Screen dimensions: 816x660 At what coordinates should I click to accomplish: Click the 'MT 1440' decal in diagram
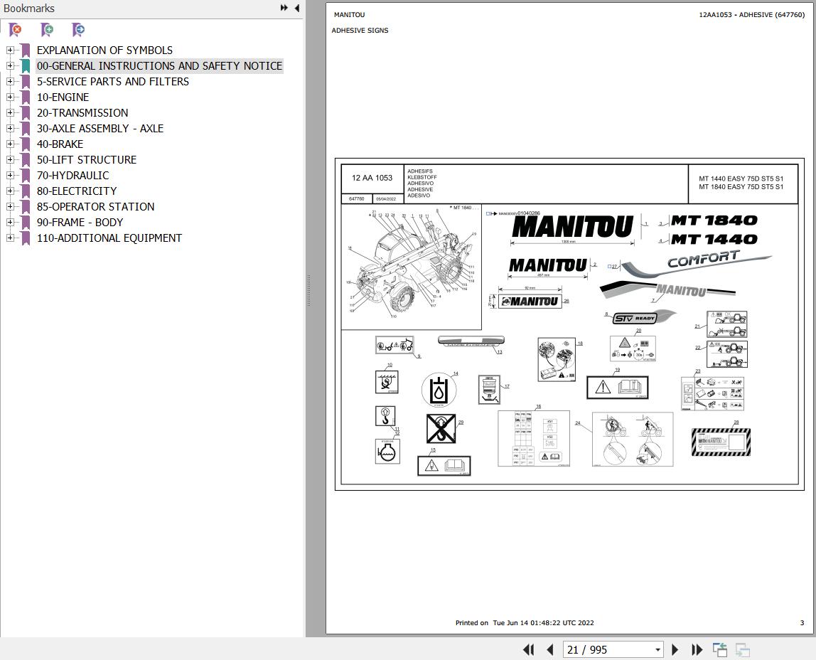(x=714, y=240)
